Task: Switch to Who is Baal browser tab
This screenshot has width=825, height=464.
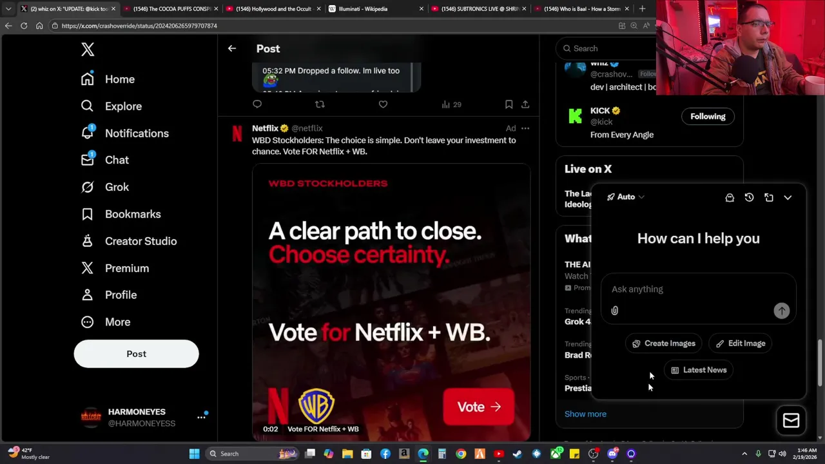Action: point(580,9)
